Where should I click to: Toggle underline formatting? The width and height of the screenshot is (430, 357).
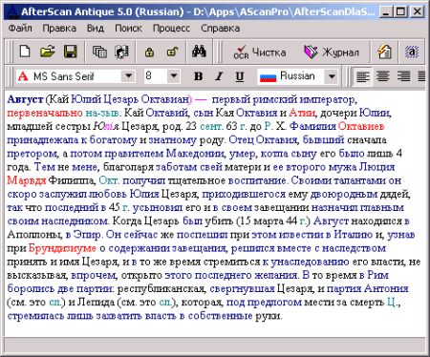pyautogui.click(x=240, y=76)
